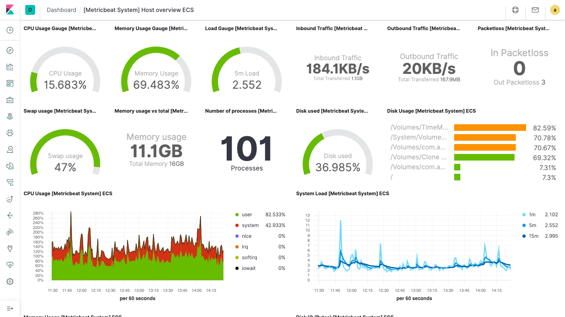565x317 pixels.
Task: Click the Packetloss panel title
Action: click(514, 28)
